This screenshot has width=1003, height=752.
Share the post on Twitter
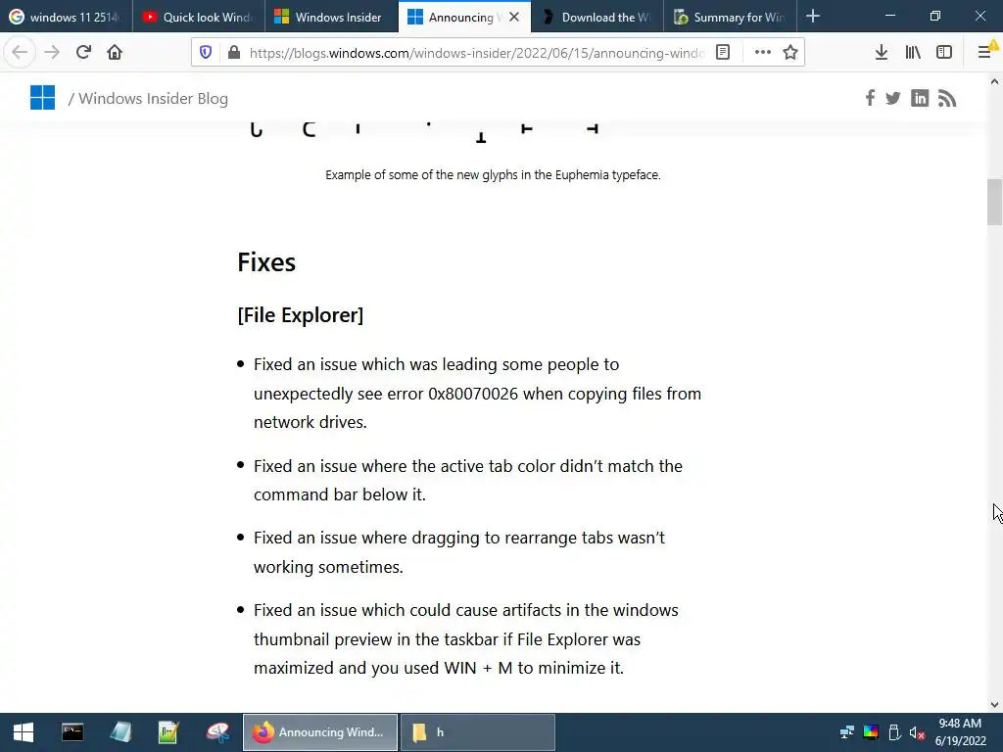point(893,98)
